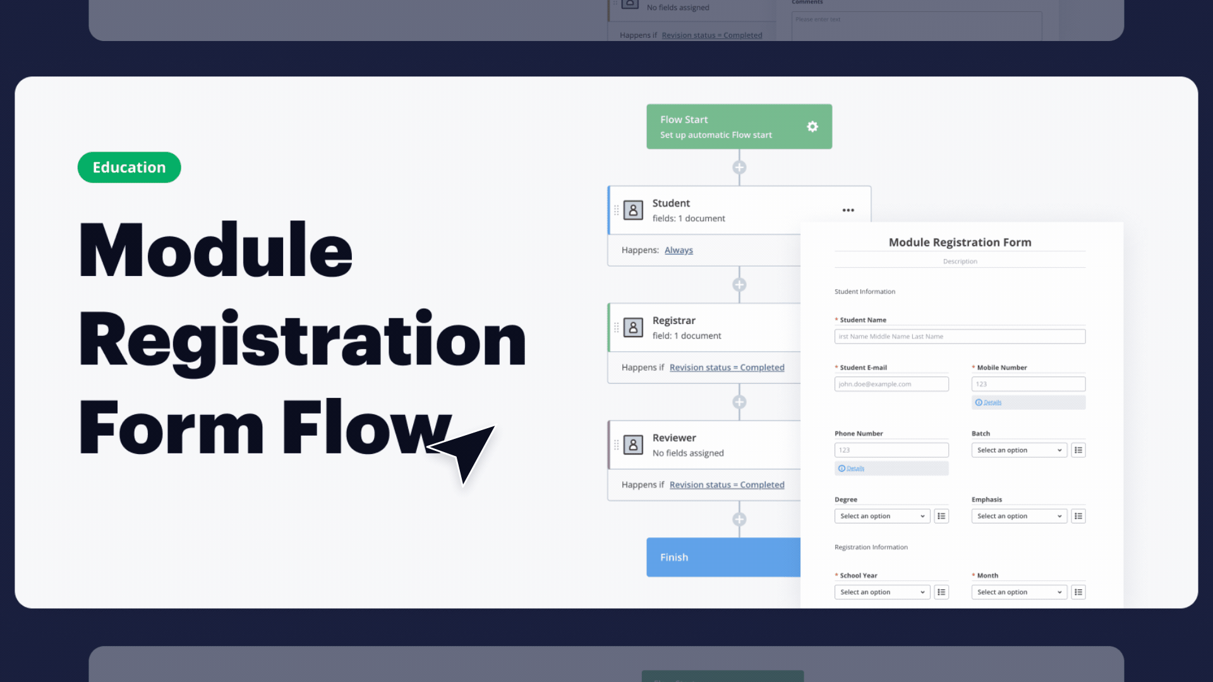
Task: Select the Flow Start block
Action: (739, 126)
